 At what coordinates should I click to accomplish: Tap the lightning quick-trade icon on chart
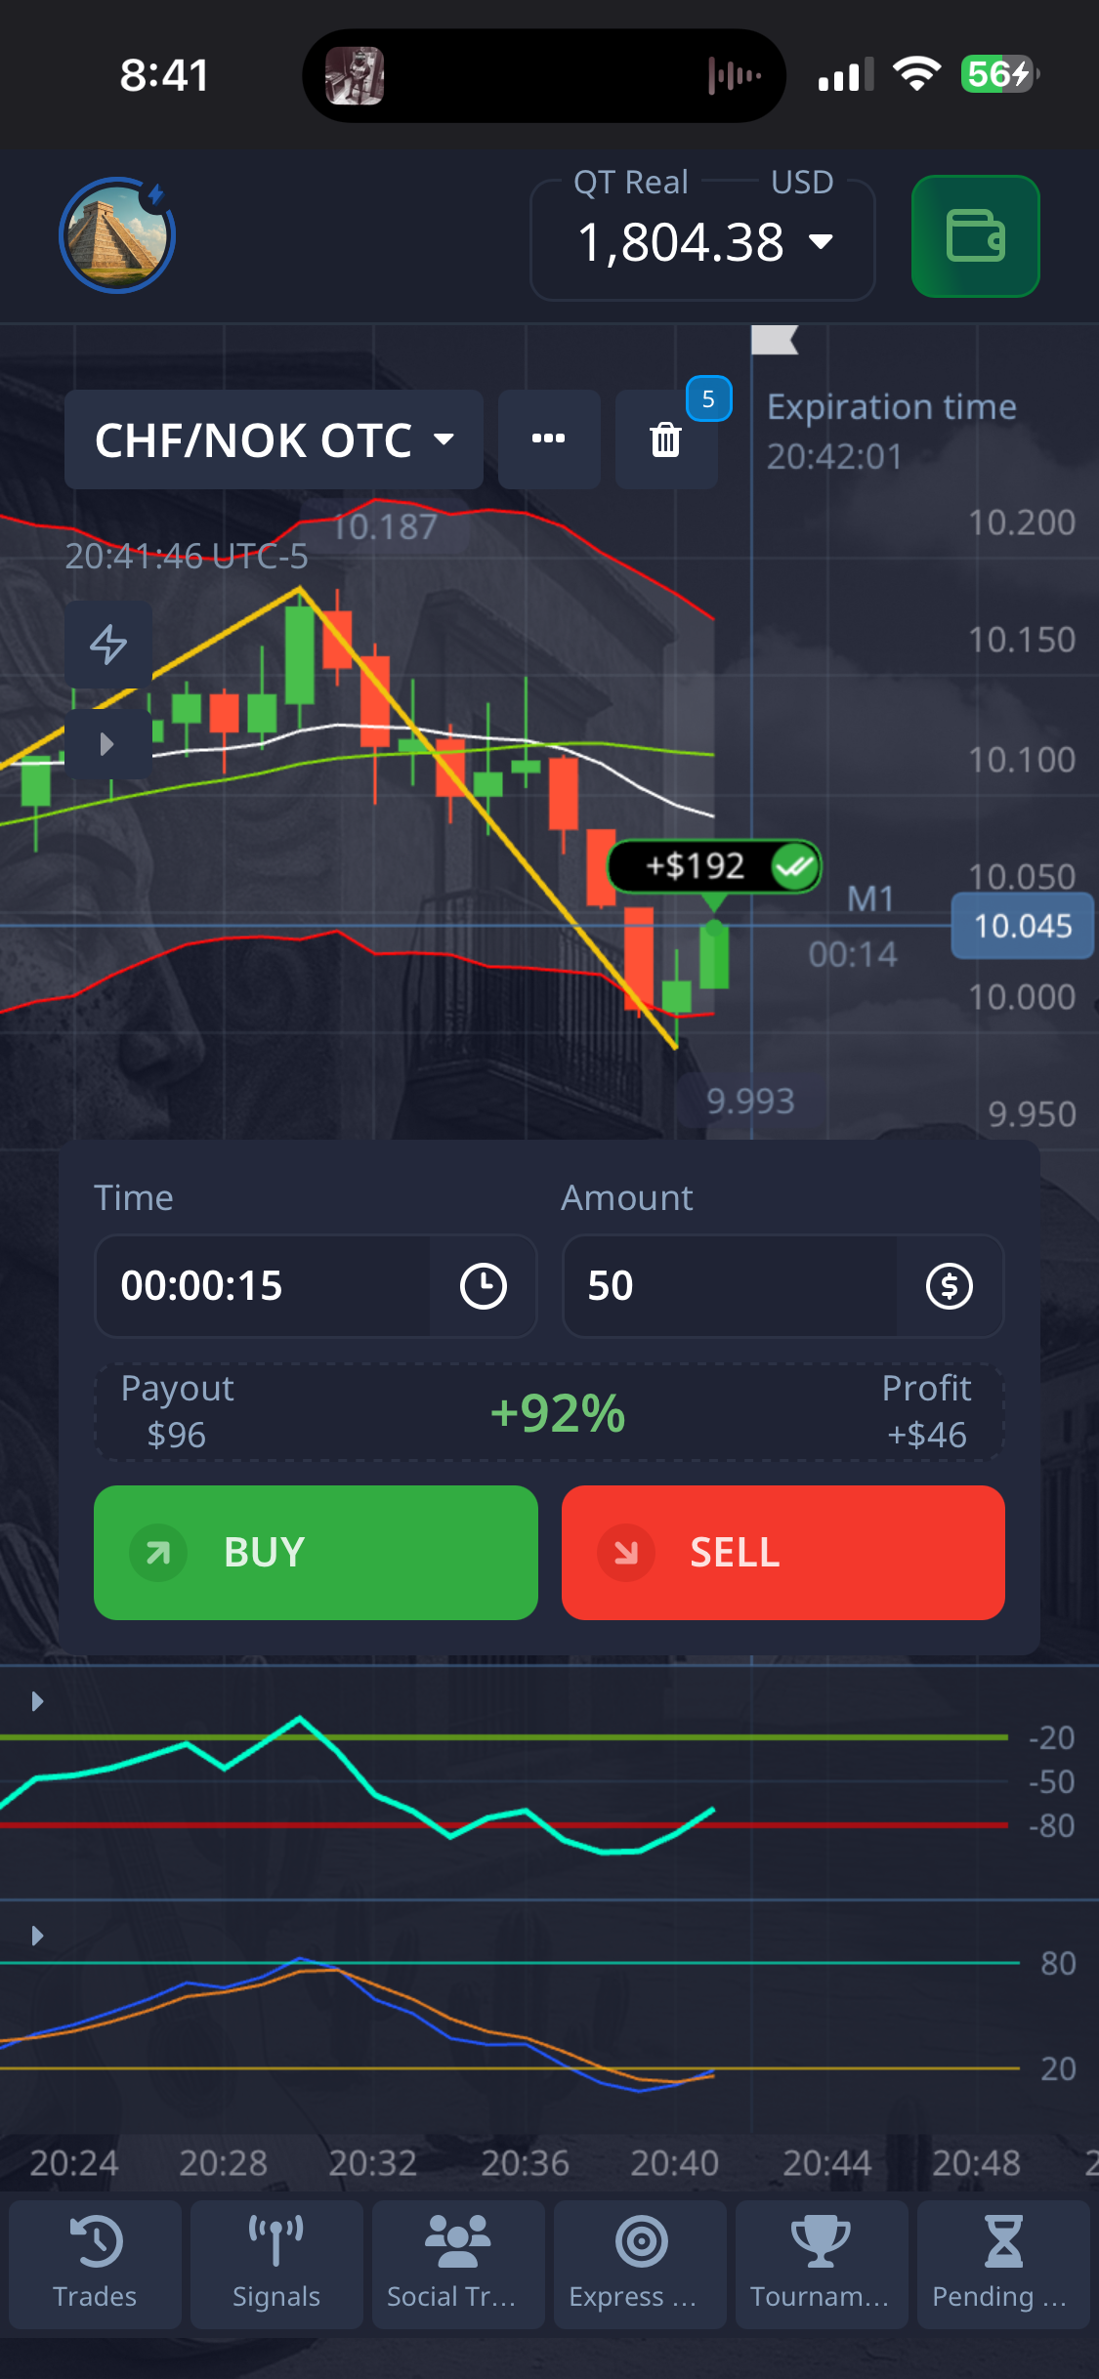108,645
